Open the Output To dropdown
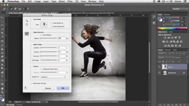The image size is (189, 106). point(53,77)
